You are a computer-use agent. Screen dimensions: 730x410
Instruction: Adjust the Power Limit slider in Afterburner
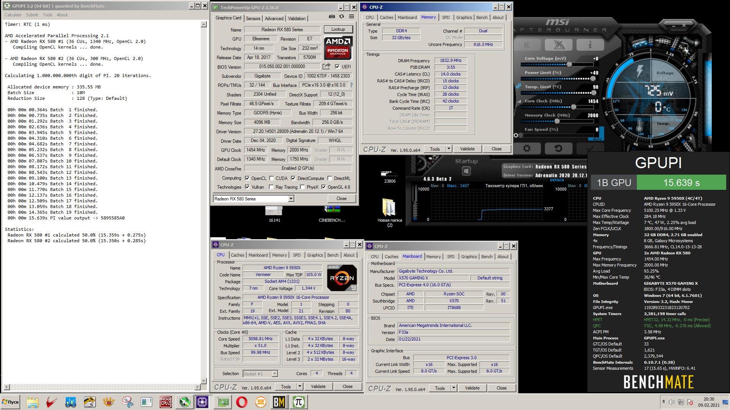(558, 79)
